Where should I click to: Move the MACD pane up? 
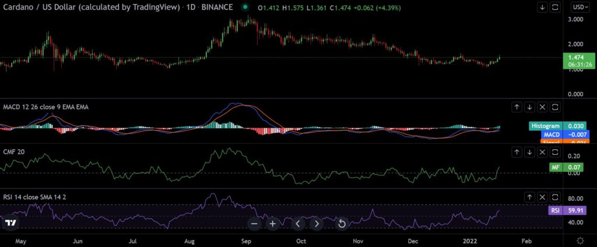[x=517, y=107]
